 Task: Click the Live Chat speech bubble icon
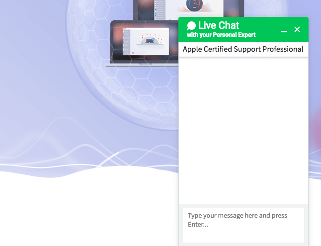click(191, 26)
